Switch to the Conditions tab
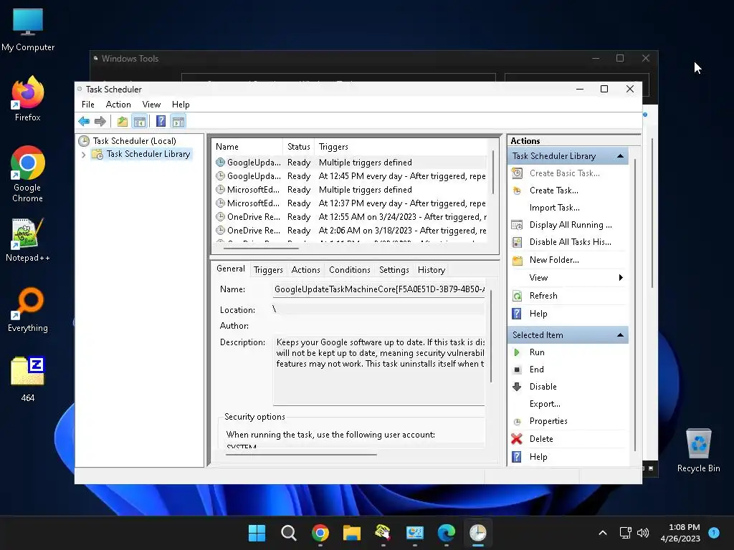 (349, 270)
